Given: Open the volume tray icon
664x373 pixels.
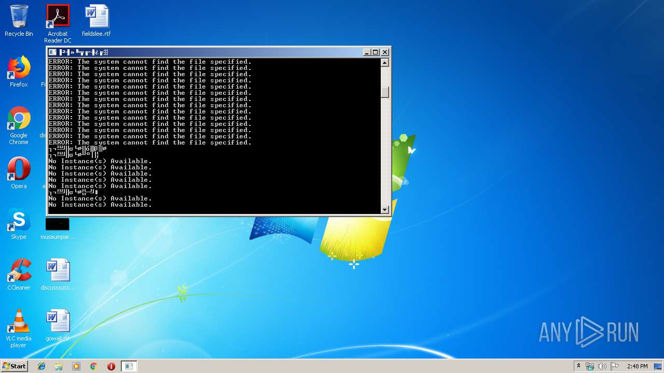Looking at the screenshot, I should [602, 366].
